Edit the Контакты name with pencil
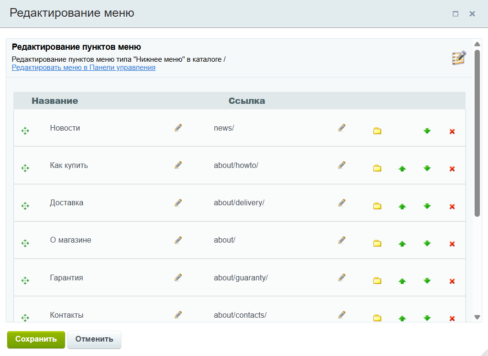 click(178, 315)
